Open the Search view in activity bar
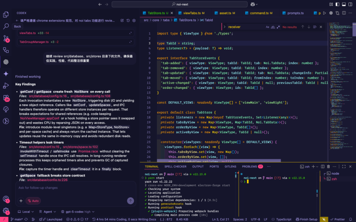356x222 pixels. 6,26
